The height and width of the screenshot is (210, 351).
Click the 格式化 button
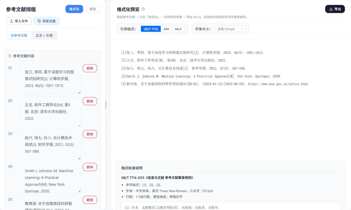pos(74,9)
